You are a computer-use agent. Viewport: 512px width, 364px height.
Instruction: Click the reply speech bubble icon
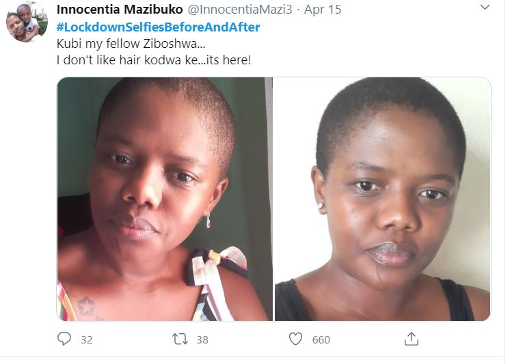[x=64, y=339]
